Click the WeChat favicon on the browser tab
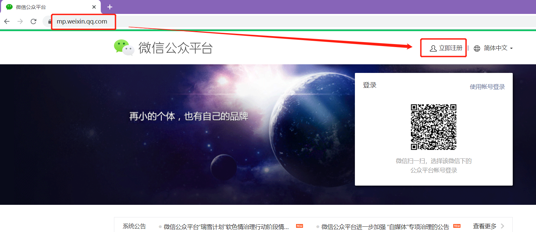This screenshot has width=536, height=232. click(9, 7)
